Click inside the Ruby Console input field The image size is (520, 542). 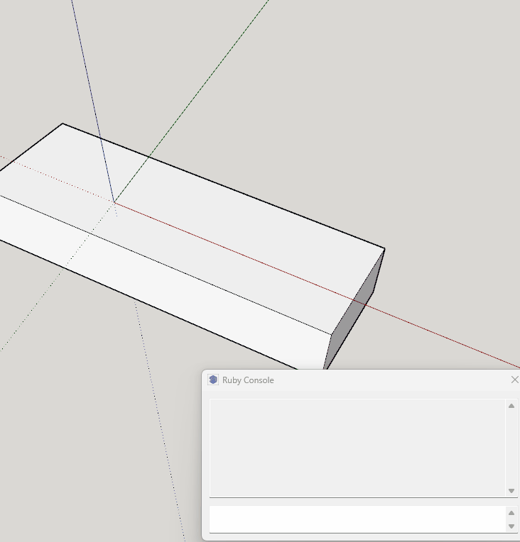pos(357,519)
